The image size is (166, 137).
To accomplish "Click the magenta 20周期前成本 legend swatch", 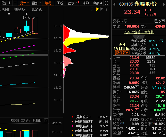I will pos(73,126).
